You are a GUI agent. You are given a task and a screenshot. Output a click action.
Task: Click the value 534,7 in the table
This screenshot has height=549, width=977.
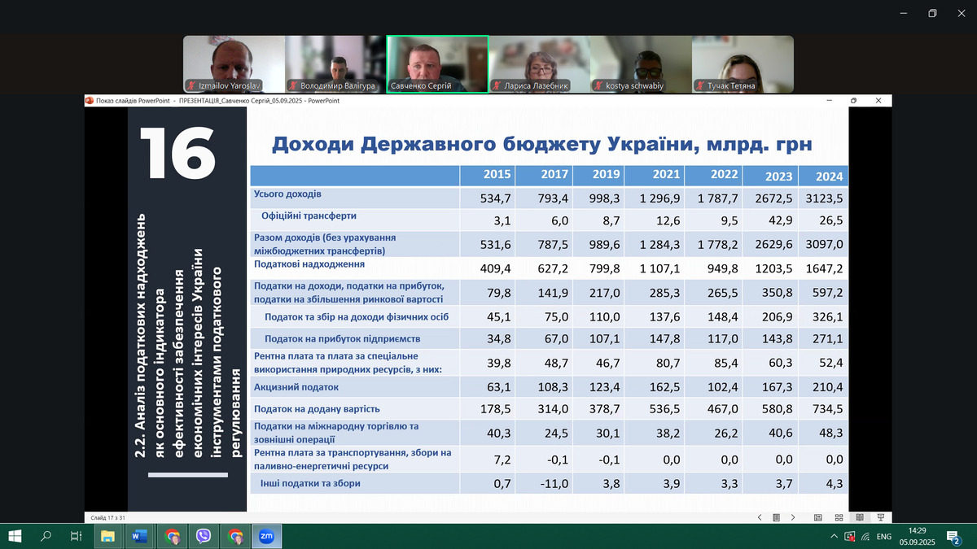(496, 198)
